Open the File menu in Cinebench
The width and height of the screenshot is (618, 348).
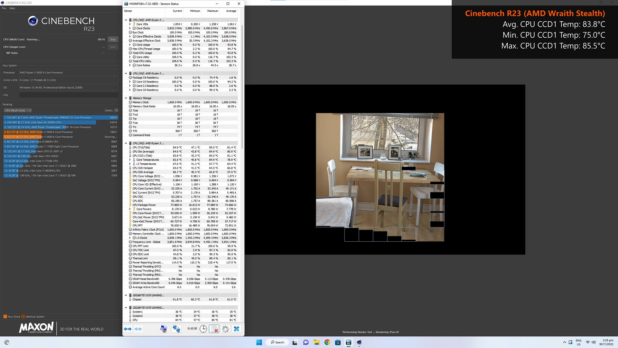4,8
